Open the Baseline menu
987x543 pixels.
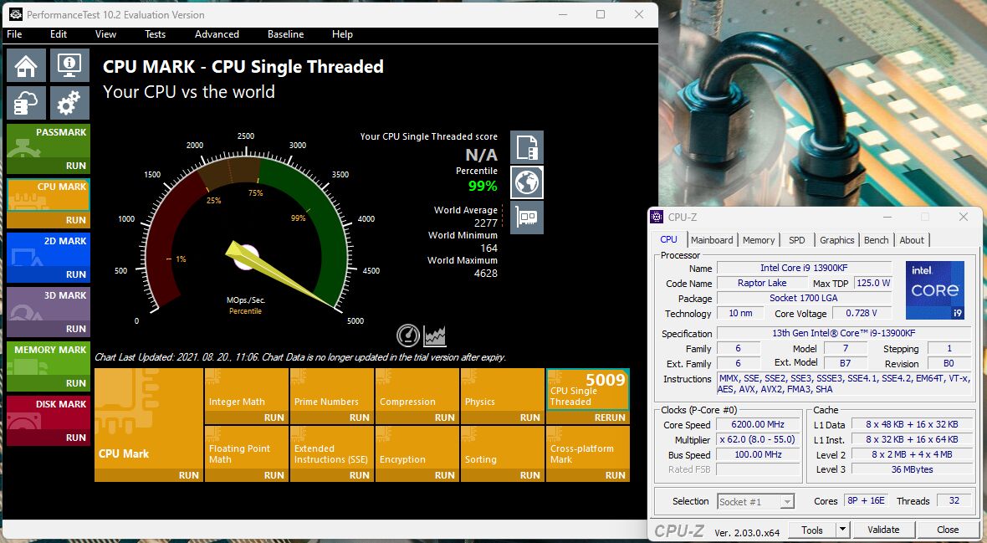[x=286, y=34]
